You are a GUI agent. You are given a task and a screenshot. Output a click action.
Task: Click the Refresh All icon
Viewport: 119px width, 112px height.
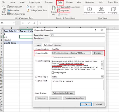[x=54, y=8]
